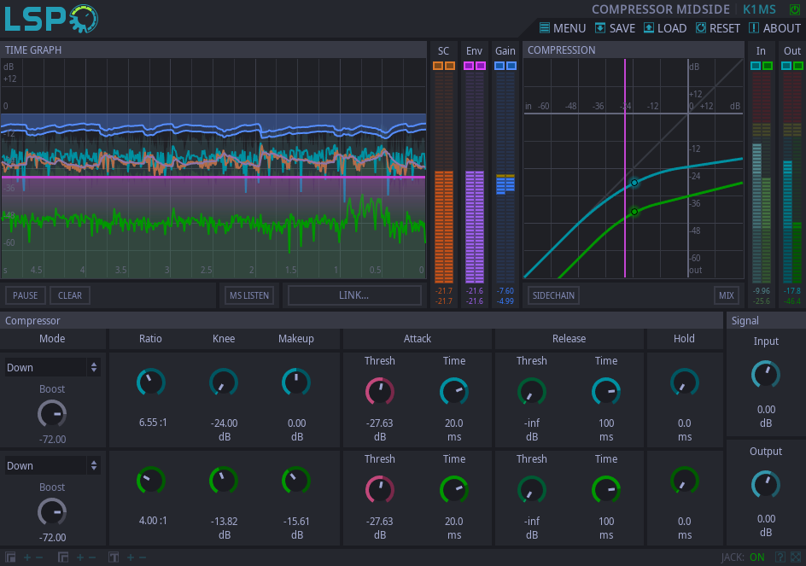806x566 pixels.
Task: Click the first row Boost knob
Action: 52,414
